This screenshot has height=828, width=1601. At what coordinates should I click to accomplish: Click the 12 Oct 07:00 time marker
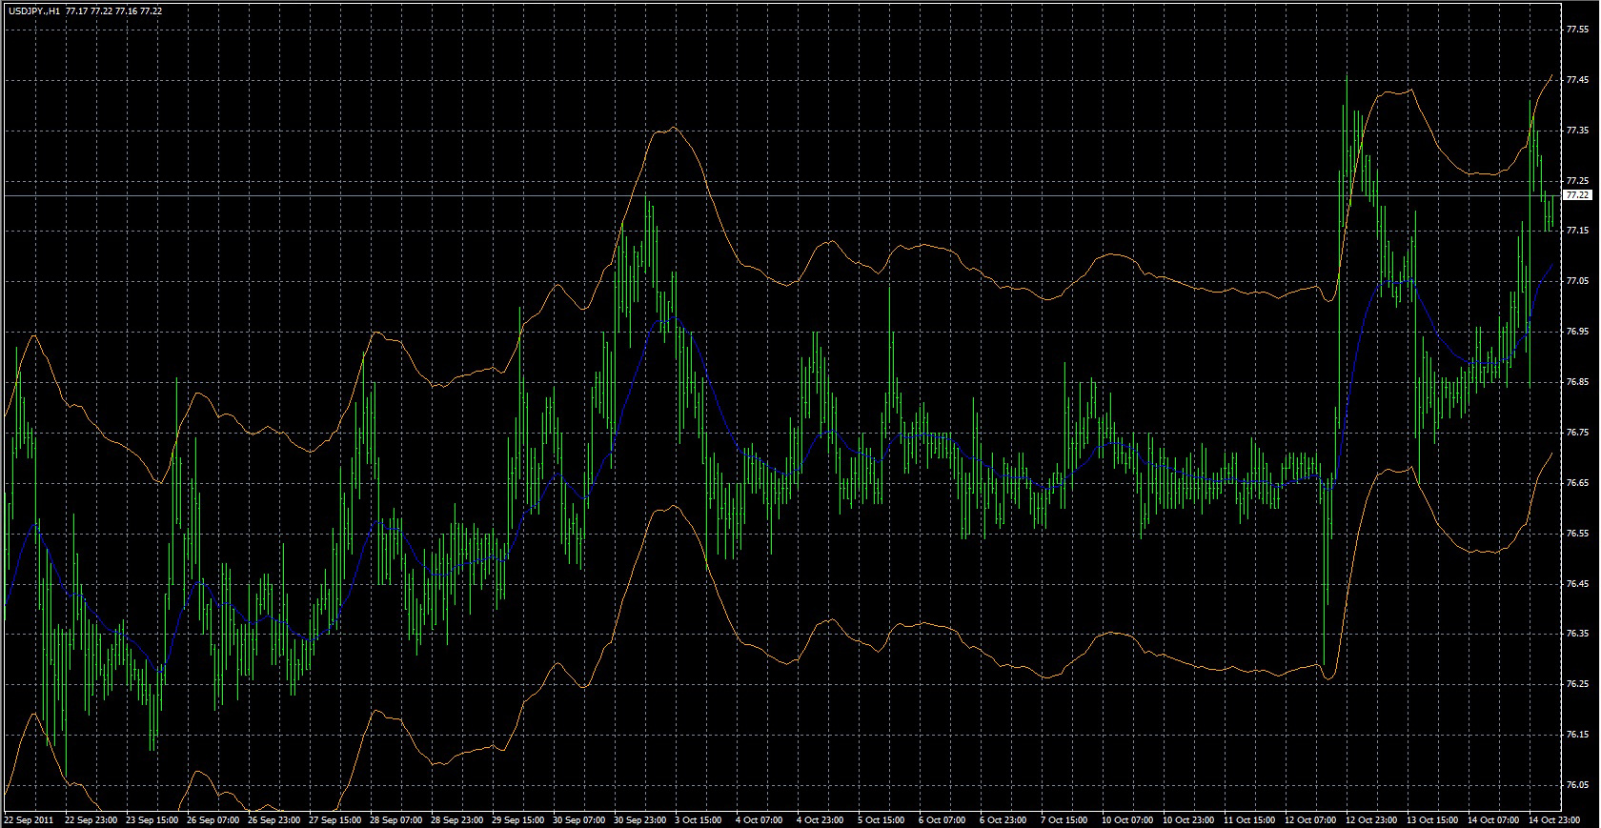[1309, 819]
